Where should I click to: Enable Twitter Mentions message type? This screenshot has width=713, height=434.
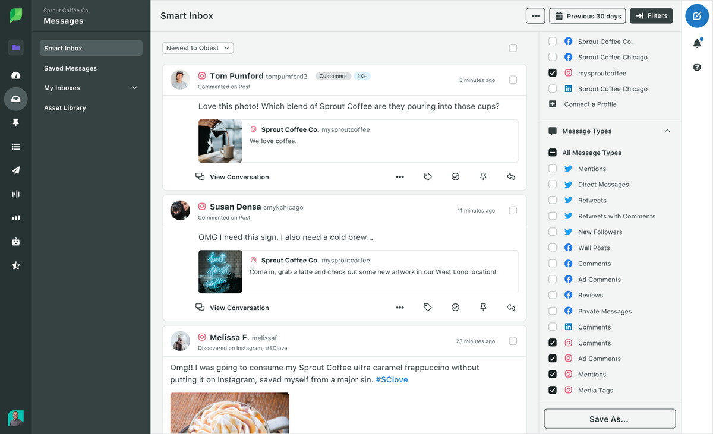tap(553, 169)
